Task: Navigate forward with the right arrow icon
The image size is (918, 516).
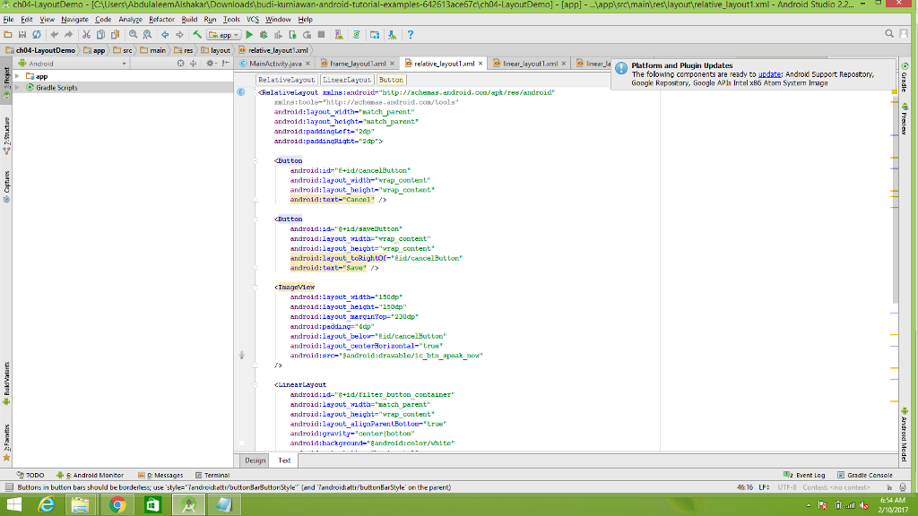Action: pos(179,35)
